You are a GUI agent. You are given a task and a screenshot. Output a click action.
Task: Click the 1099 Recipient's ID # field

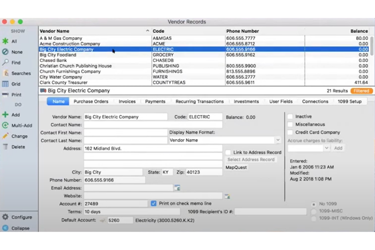click(x=270, y=211)
